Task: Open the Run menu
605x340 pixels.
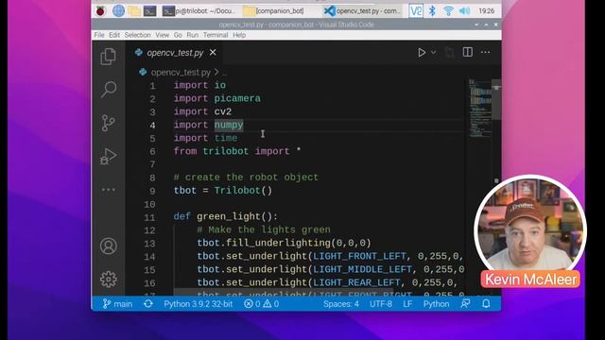Action: [x=192, y=35]
